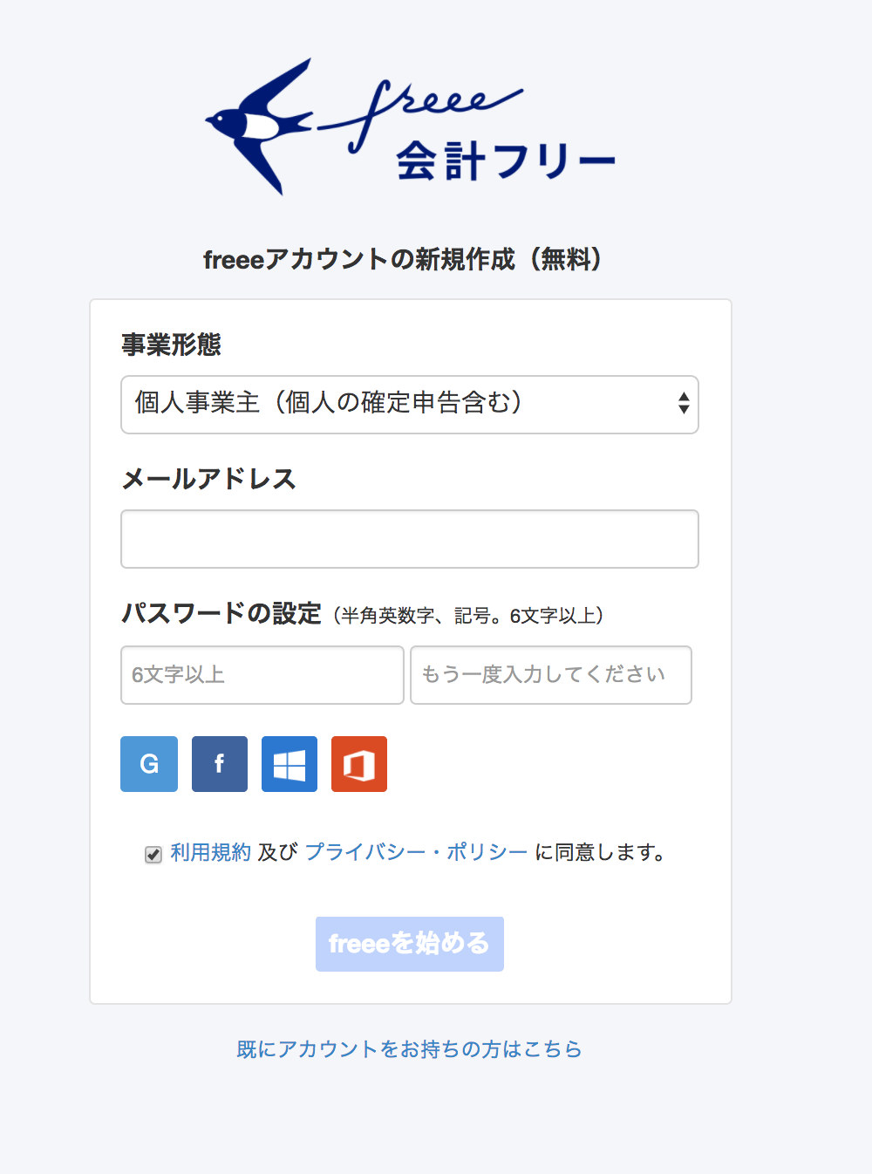The height and width of the screenshot is (1174, 872).
Task: Open the 利用規約 terms link
Action: pos(211,852)
